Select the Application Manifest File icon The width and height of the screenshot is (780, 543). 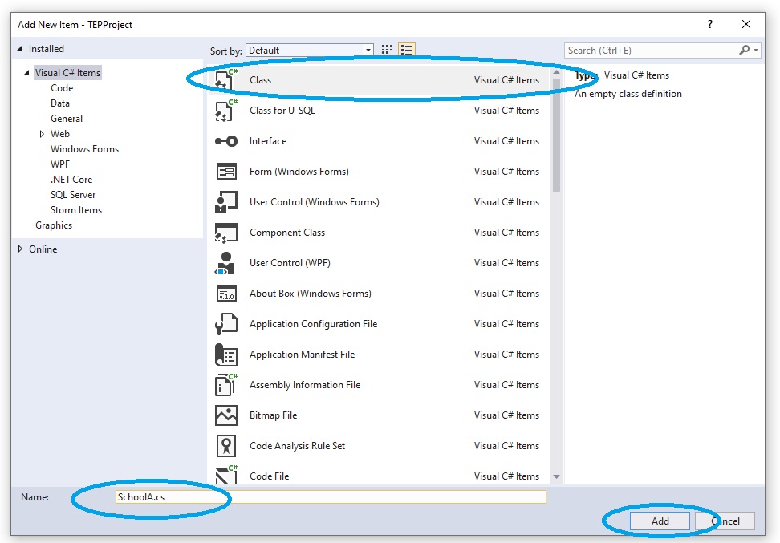coord(225,354)
